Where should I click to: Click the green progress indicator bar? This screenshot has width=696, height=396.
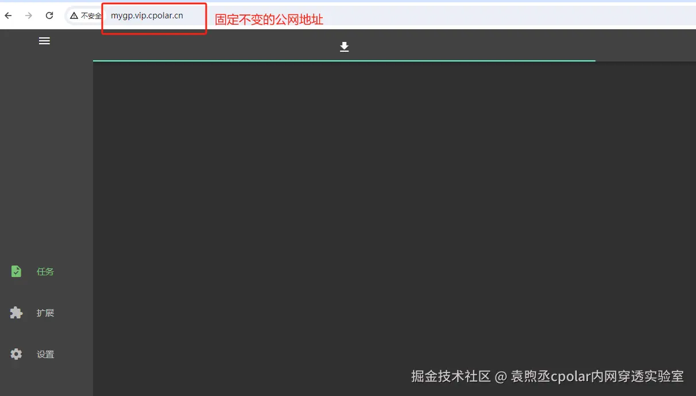(x=344, y=60)
